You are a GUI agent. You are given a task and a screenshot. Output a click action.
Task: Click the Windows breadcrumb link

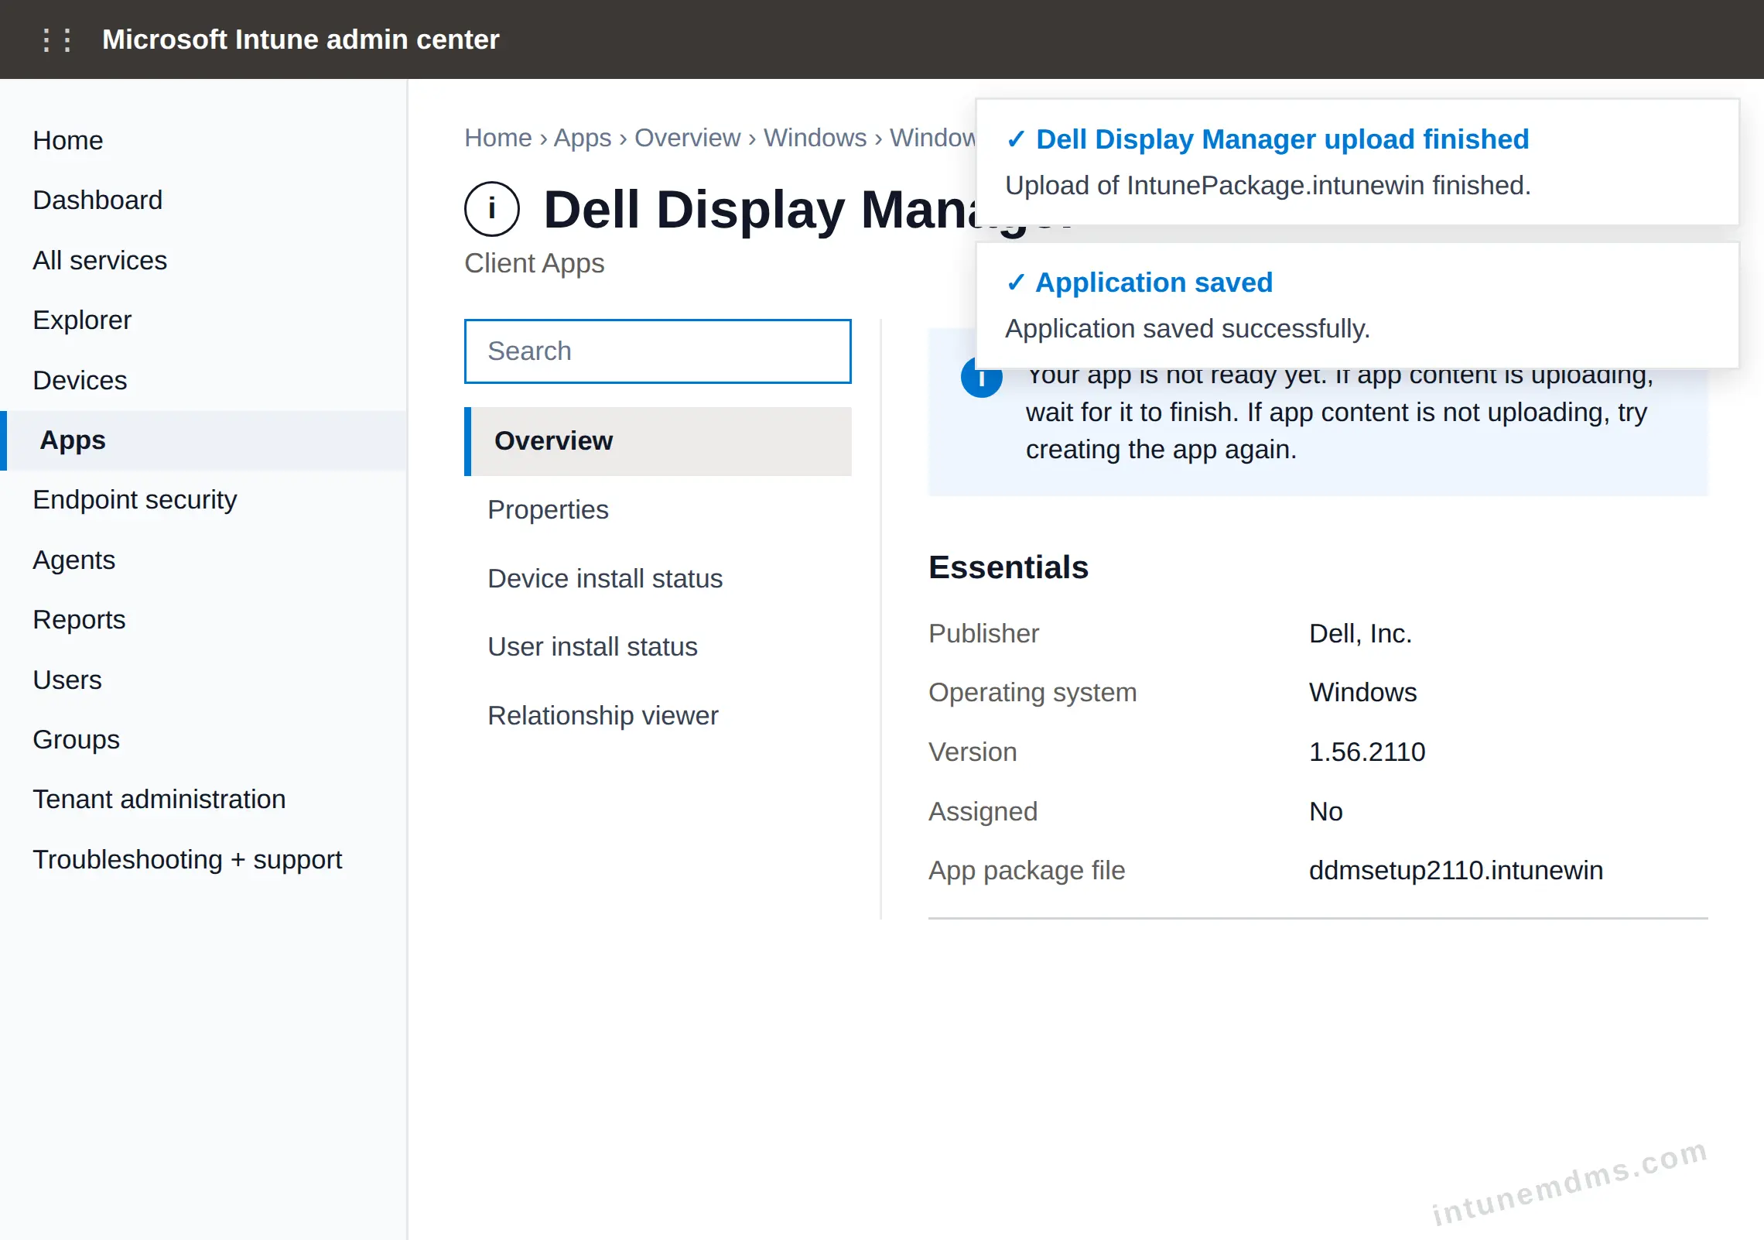click(x=815, y=138)
